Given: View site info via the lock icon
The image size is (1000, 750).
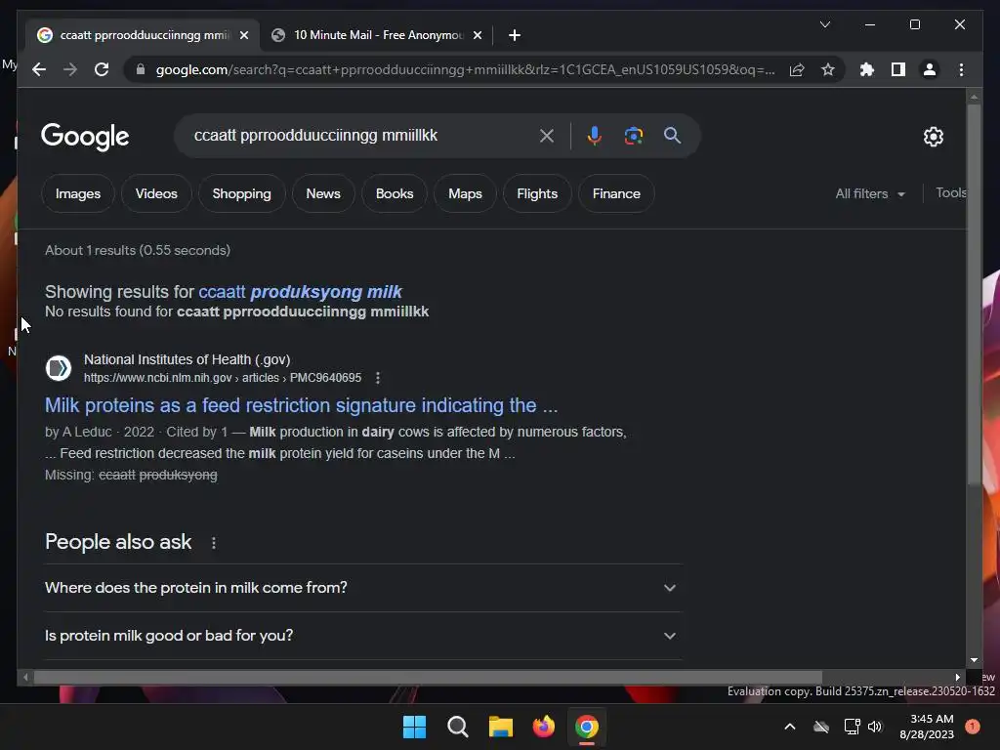Looking at the screenshot, I should (141, 69).
